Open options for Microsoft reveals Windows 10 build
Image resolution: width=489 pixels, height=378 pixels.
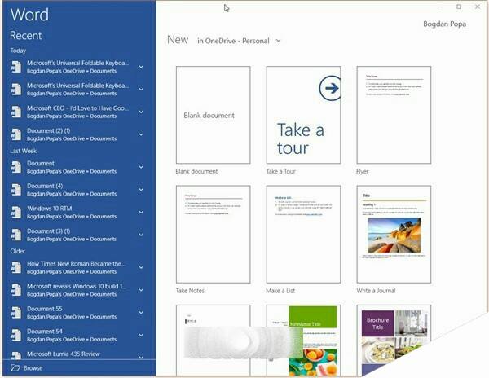coord(141,290)
